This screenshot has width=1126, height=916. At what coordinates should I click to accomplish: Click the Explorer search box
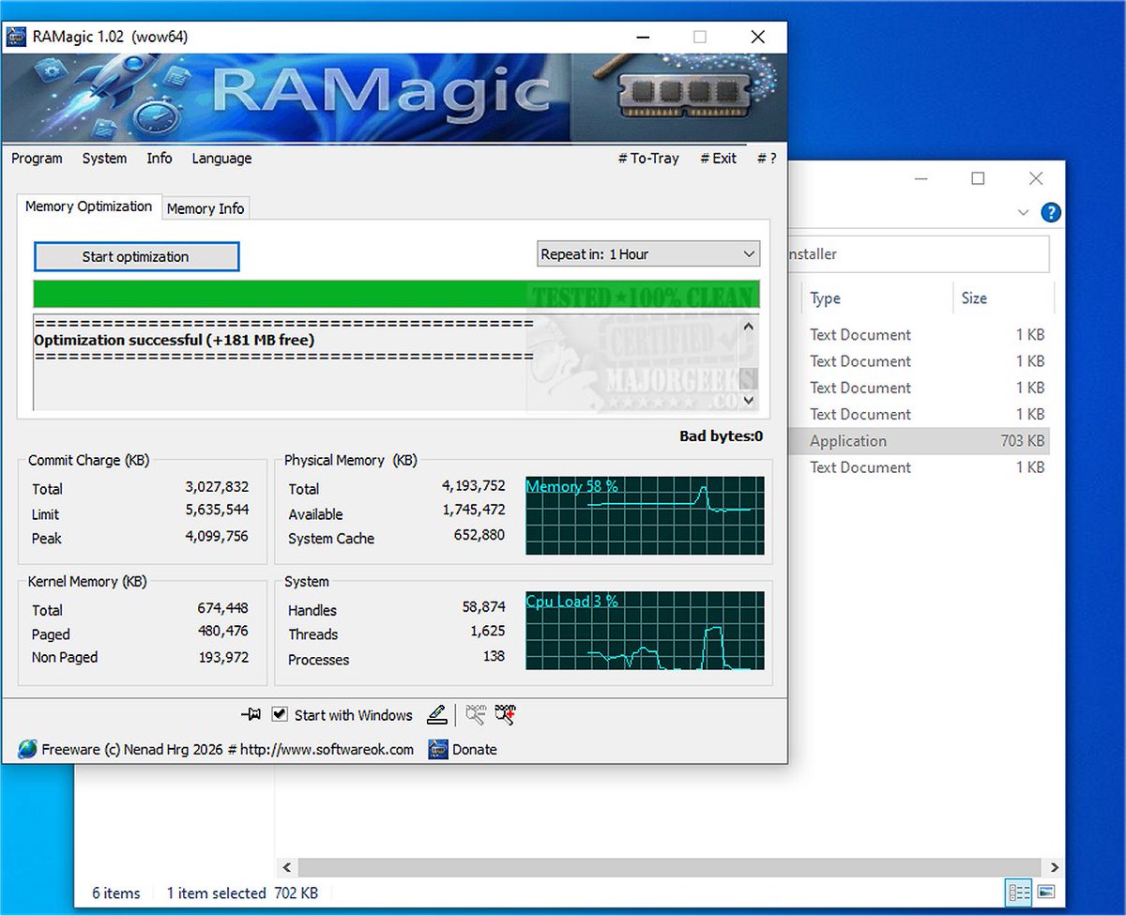tap(918, 254)
